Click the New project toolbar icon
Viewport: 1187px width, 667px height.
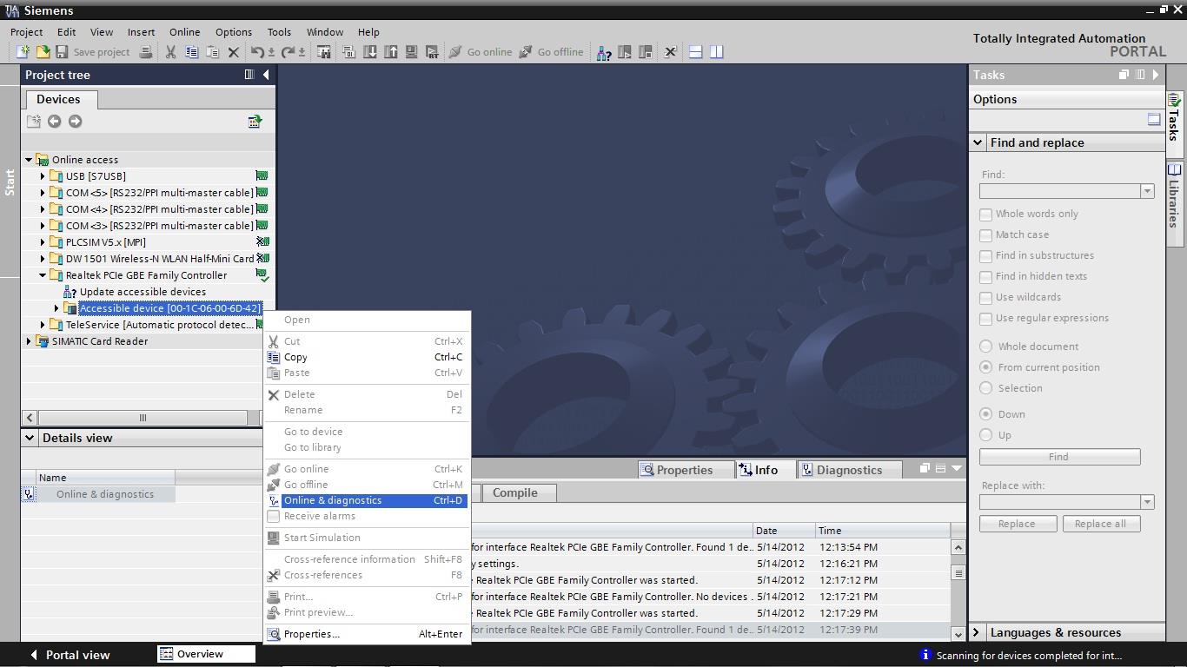click(x=22, y=52)
